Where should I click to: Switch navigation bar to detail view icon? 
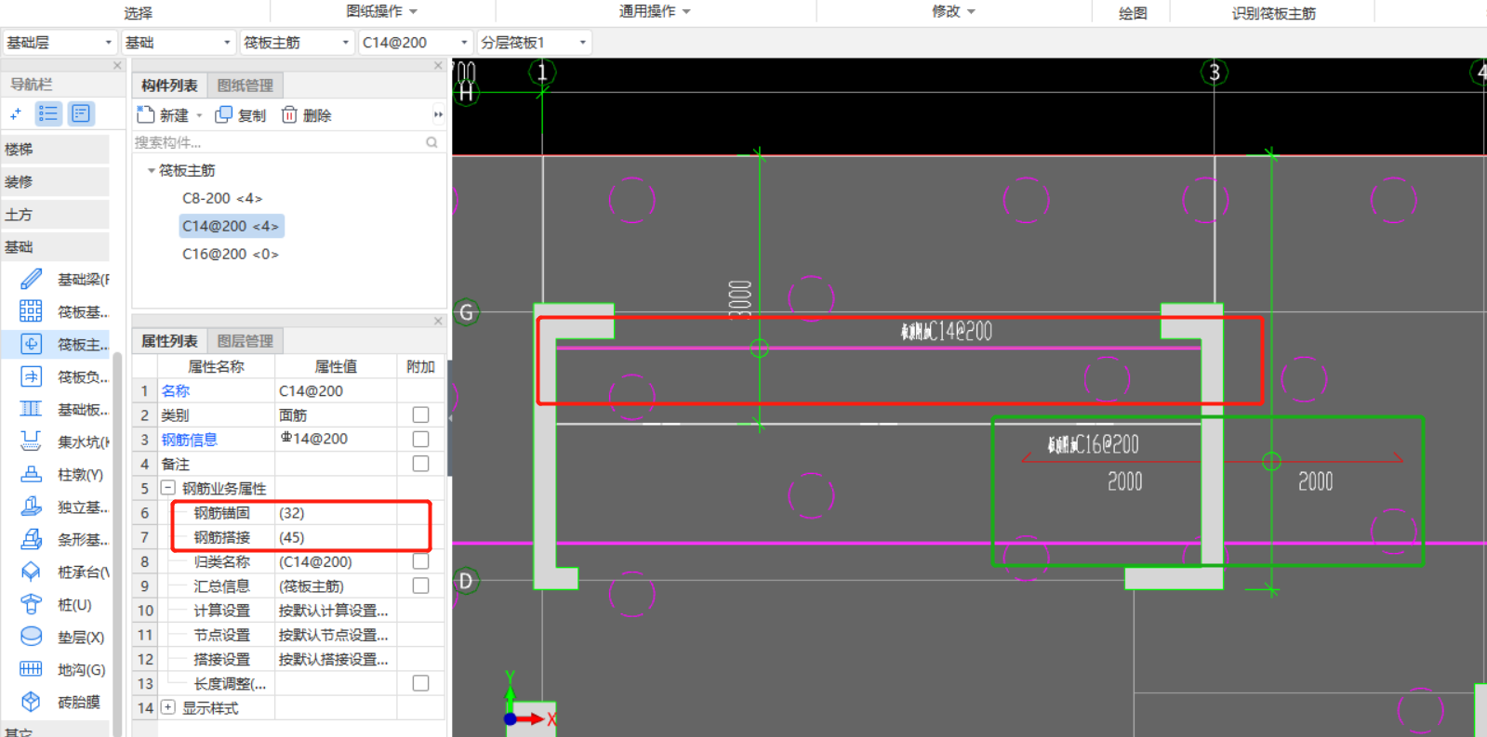[81, 113]
